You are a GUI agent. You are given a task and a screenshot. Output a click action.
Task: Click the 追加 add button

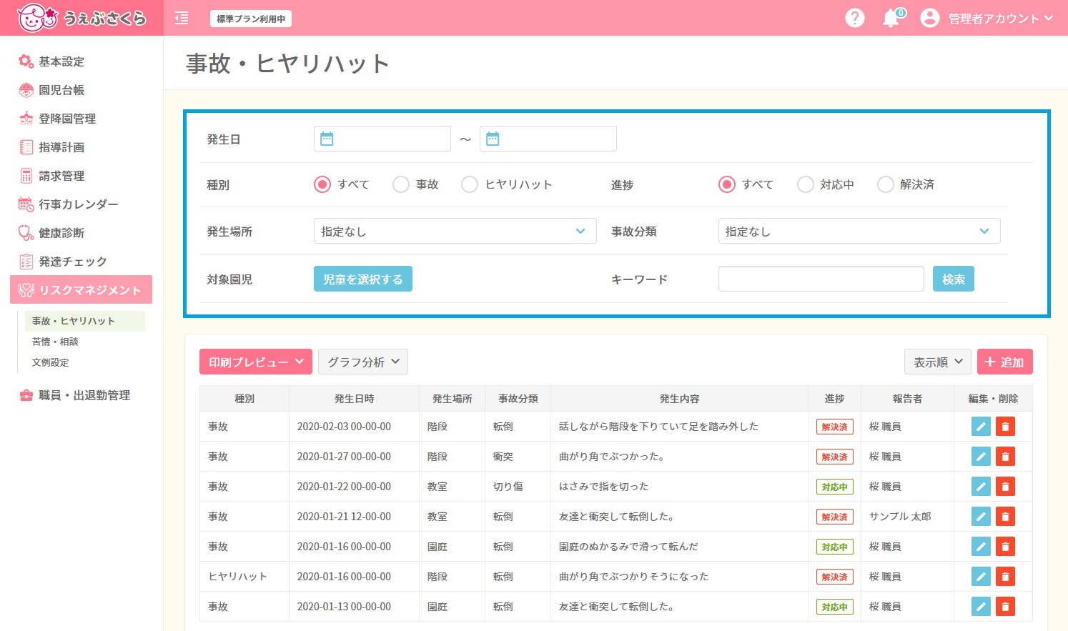(x=1004, y=362)
